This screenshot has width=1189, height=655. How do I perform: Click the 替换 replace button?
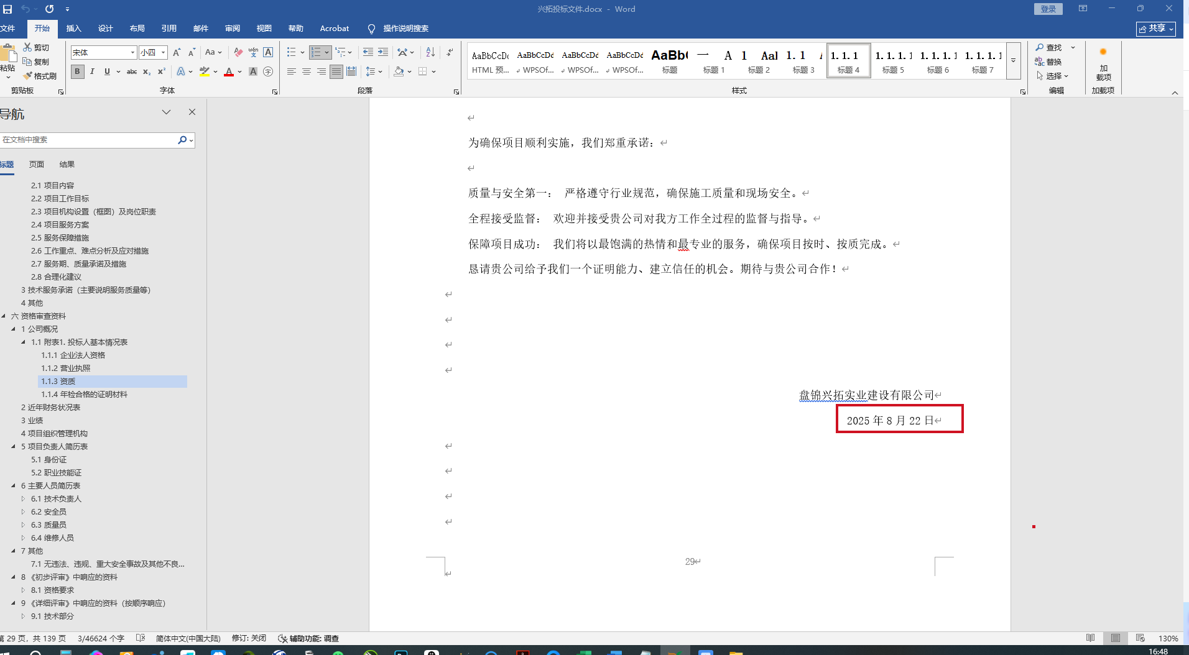1049,62
